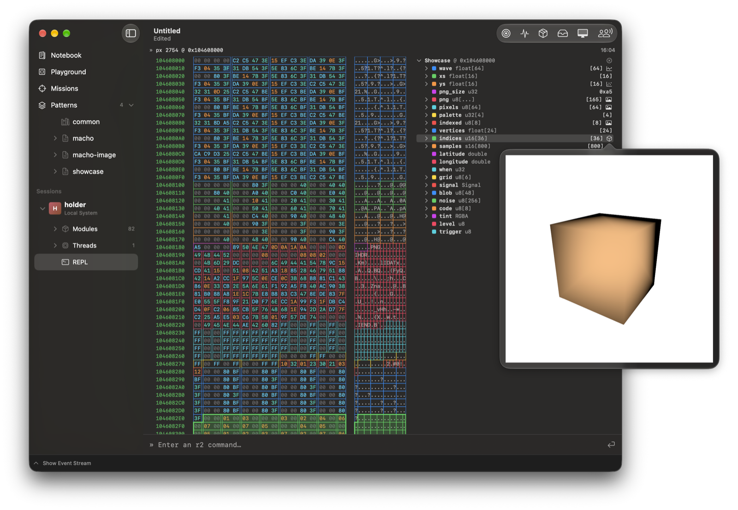Open Missions in the sidebar

click(x=86, y=89)
